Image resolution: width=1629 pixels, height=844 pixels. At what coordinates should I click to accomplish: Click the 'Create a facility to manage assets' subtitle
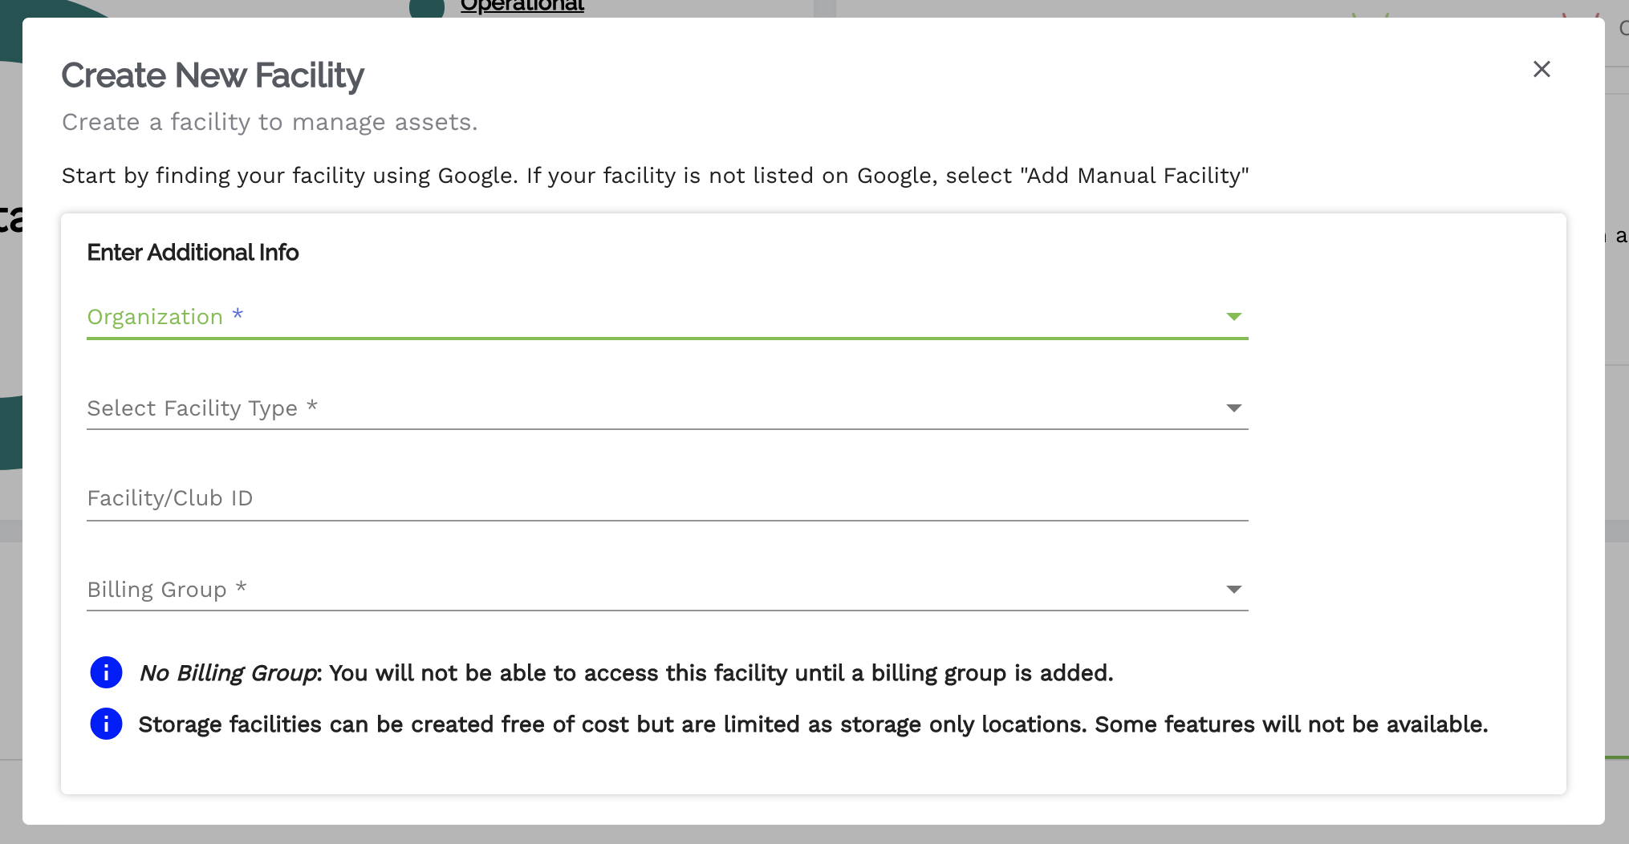[x=270, y=122]
